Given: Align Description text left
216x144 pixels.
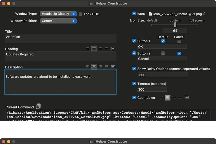Looking at the screenshot, I should (x=88, y=67).
